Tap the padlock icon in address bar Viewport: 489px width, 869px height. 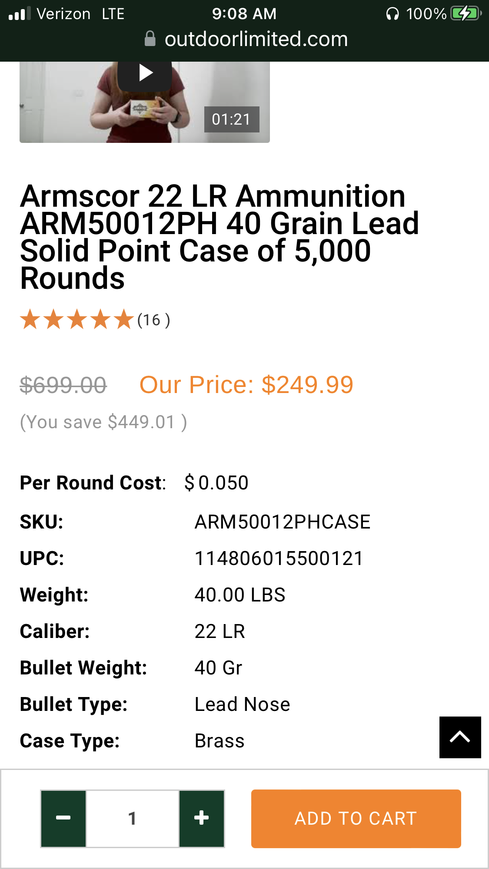(x=150, y=39)
